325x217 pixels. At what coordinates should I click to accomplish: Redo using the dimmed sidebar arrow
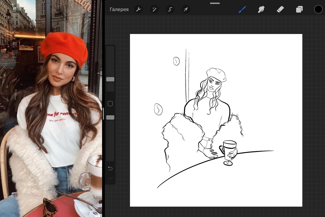(x=110, y=179)
